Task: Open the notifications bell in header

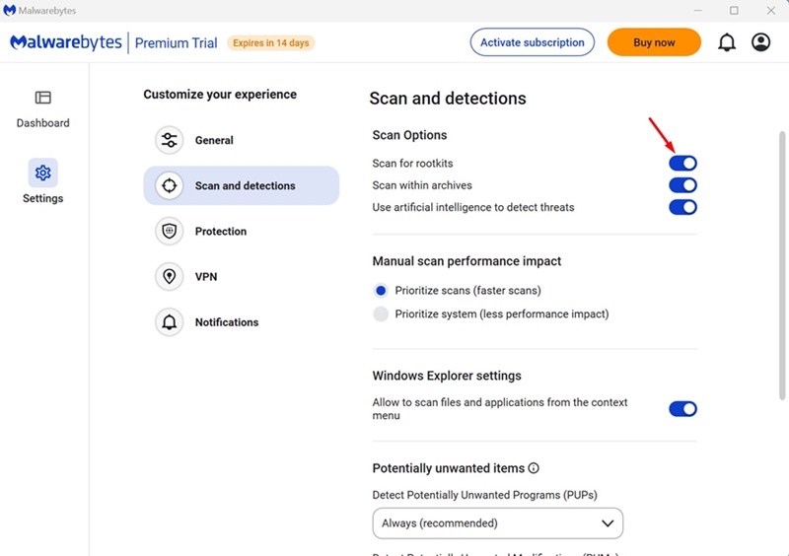Action: 727,42
